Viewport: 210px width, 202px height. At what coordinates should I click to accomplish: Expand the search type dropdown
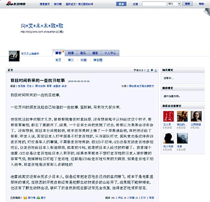pos(174,4)
